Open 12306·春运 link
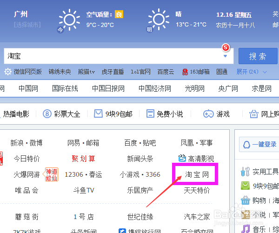Image resolution: width=279 pixels, height=233 pixels. (x=83, y=174)
